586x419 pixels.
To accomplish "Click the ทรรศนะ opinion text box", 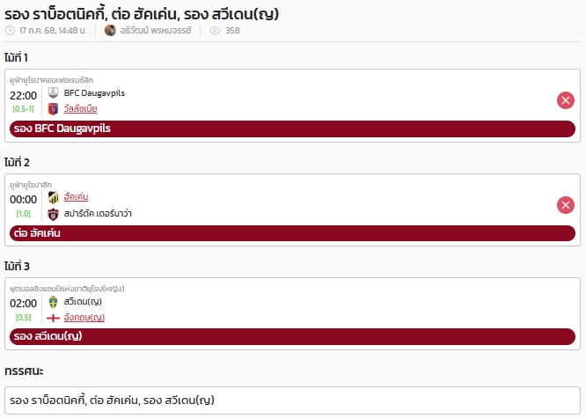I will pos(292,401).
